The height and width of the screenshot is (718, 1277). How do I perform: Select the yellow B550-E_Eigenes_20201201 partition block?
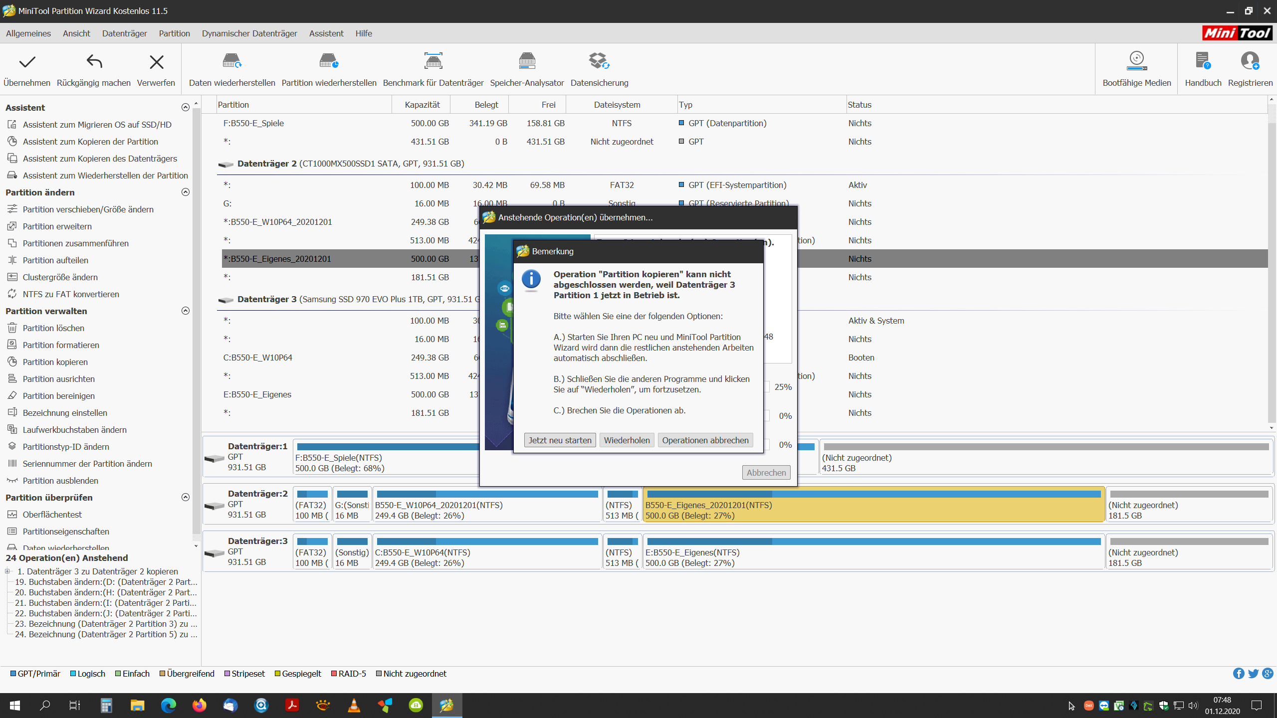coord(873,505)
